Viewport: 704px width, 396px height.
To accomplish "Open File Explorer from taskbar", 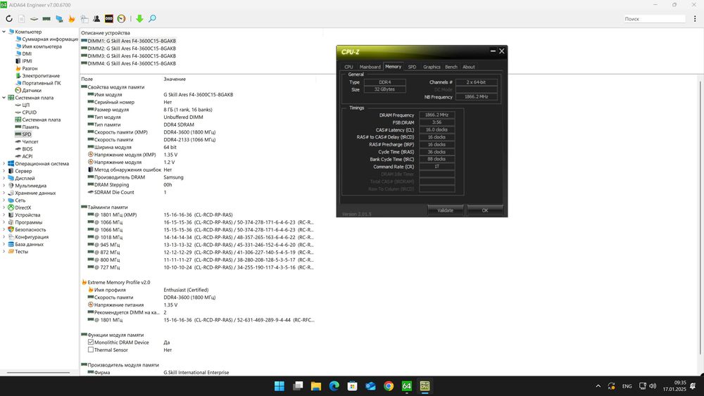I will (316, 386).
